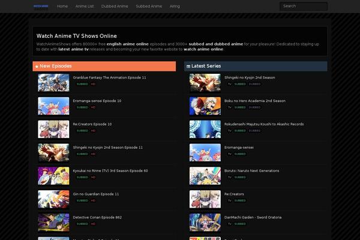Open Shingeki no Kyojin 2nd Season Episode 11

pos(107,148)
